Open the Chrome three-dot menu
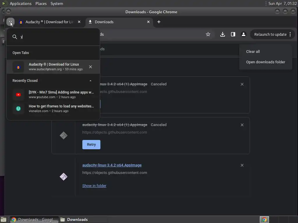The height and width of the screenshot is (223, 298). pos(290,34)
